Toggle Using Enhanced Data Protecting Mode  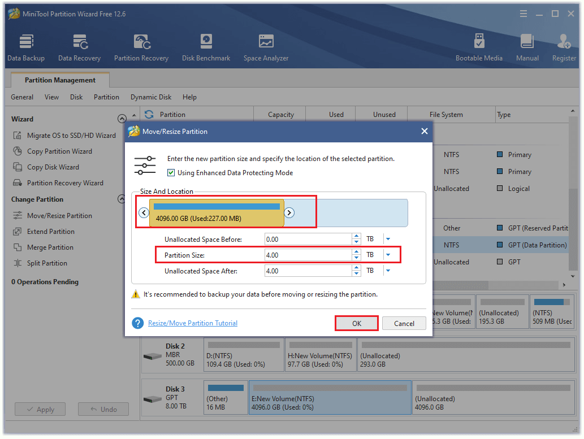coord(171,173)
